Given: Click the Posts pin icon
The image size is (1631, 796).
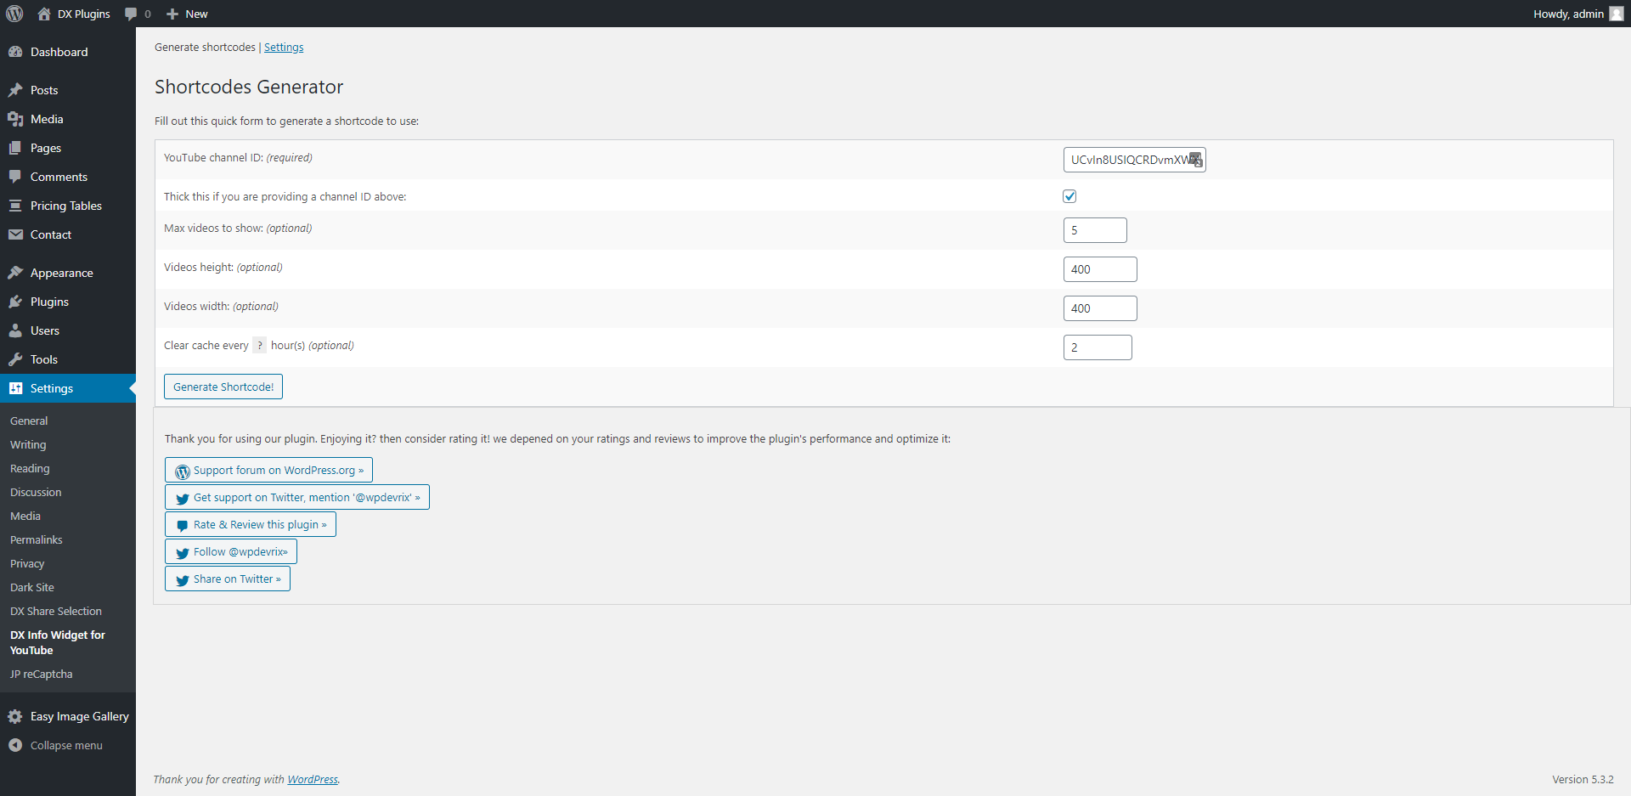Looking at the screenshot, I should 15,90.
